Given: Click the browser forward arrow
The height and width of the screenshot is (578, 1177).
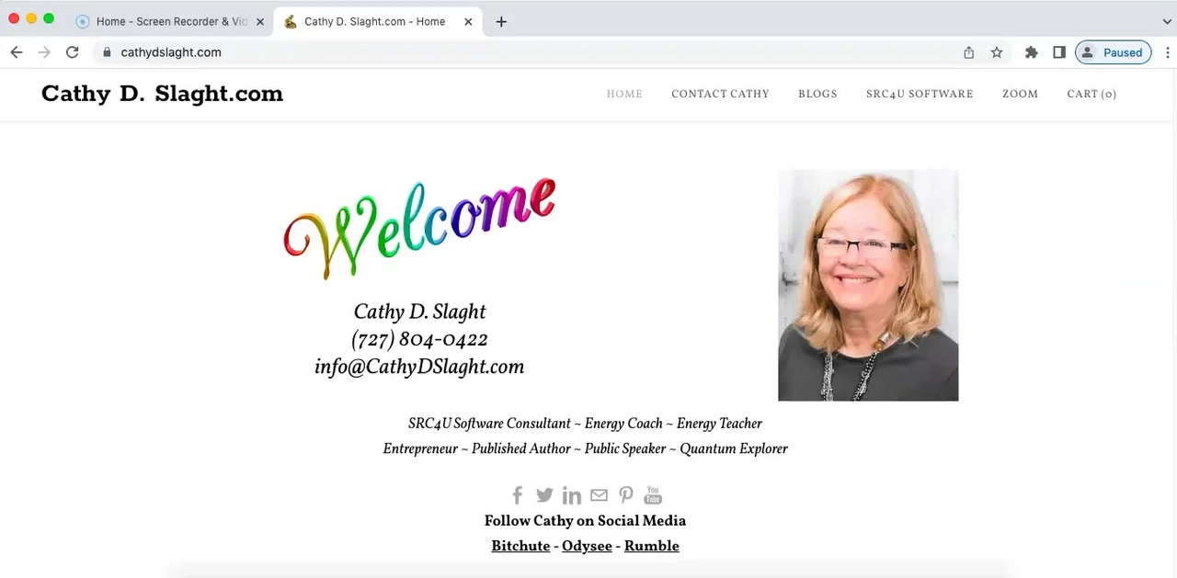Looking at the screenshot, I should 44,52.
